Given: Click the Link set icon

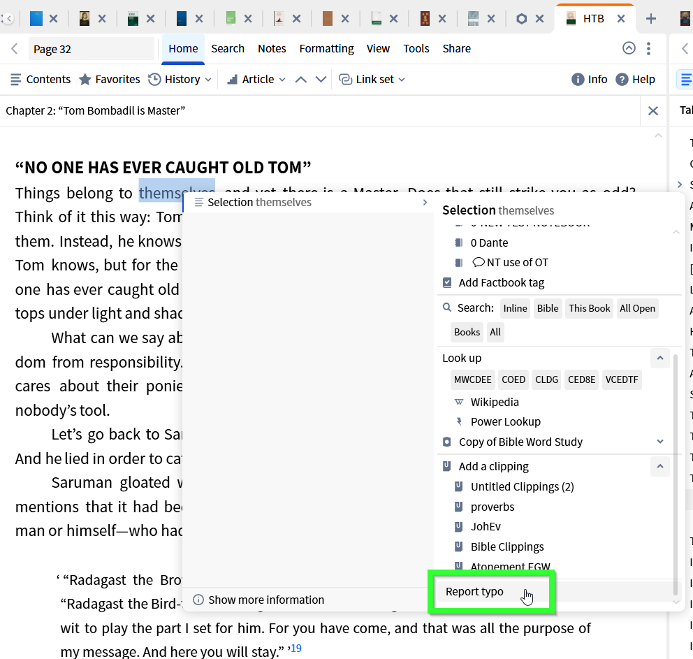Looking at the screenshot, I should (x=344, y=80).
